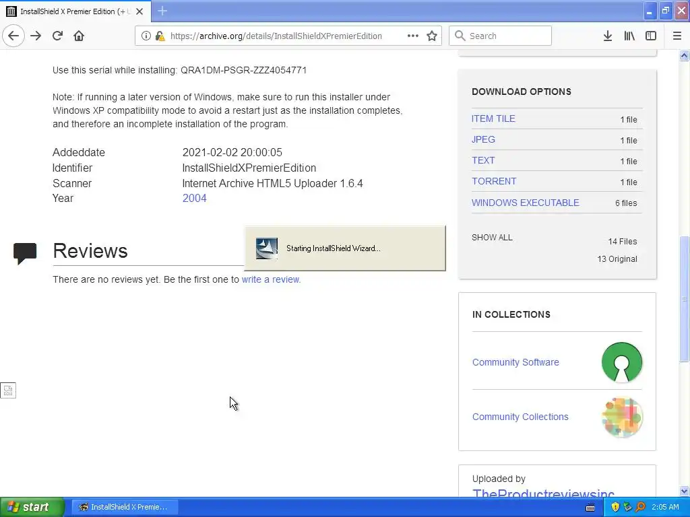The width and height of the screenshot is (690, 517).
Task: Open the security shield tray icon
Action: point(615,507)
